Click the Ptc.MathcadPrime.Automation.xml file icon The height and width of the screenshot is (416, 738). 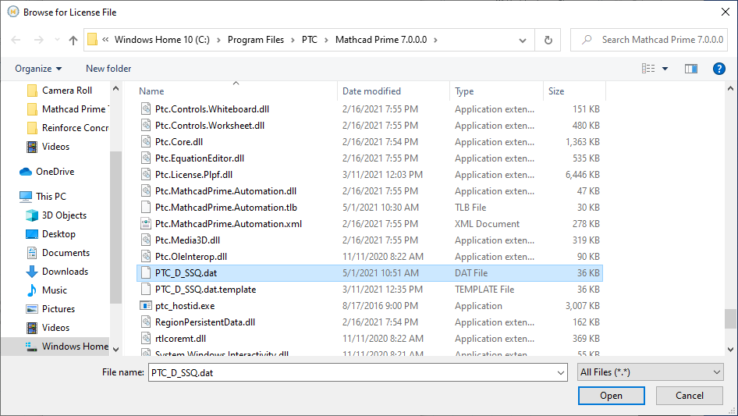pos(146,224)
